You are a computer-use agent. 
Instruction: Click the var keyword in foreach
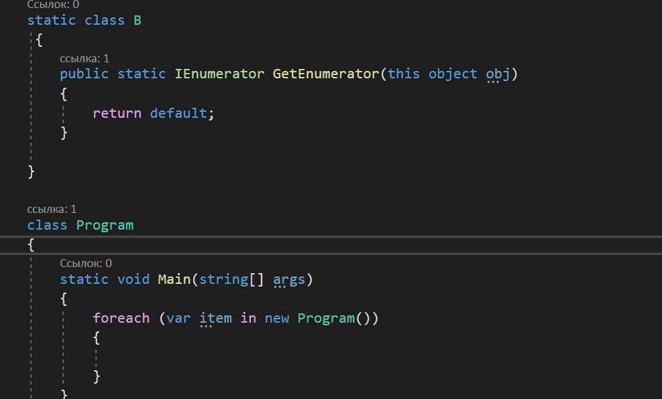[178, 318]
